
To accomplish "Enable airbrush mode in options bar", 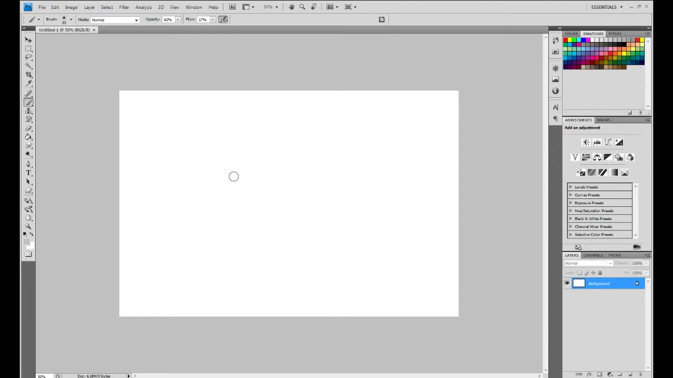I will click(x=223, y=19).
